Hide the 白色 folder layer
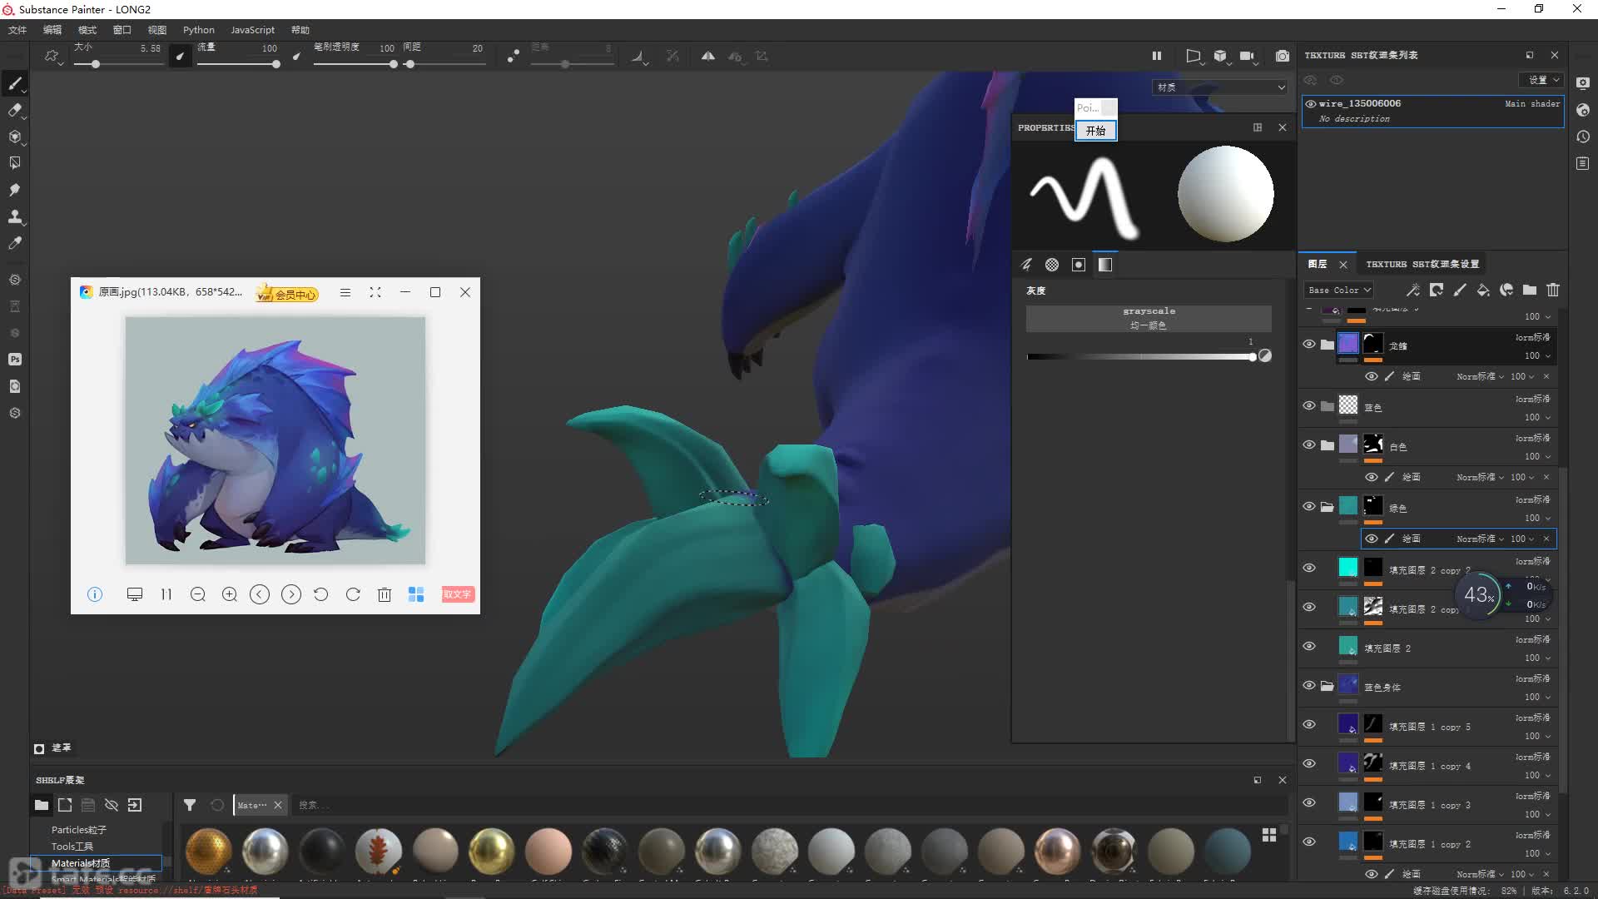The height and width of the screenshot is (899, 1598). tap(1309, 445)
